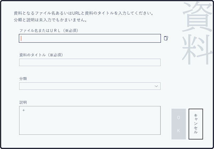Viewport: 214px width, 149px height.
Task: Expand the 分類 dropdown chevron arrow
Action: [156, 86]
